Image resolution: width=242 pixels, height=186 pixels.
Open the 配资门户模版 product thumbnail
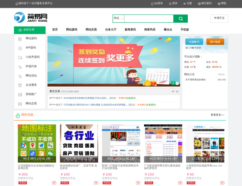click(121, 144)
